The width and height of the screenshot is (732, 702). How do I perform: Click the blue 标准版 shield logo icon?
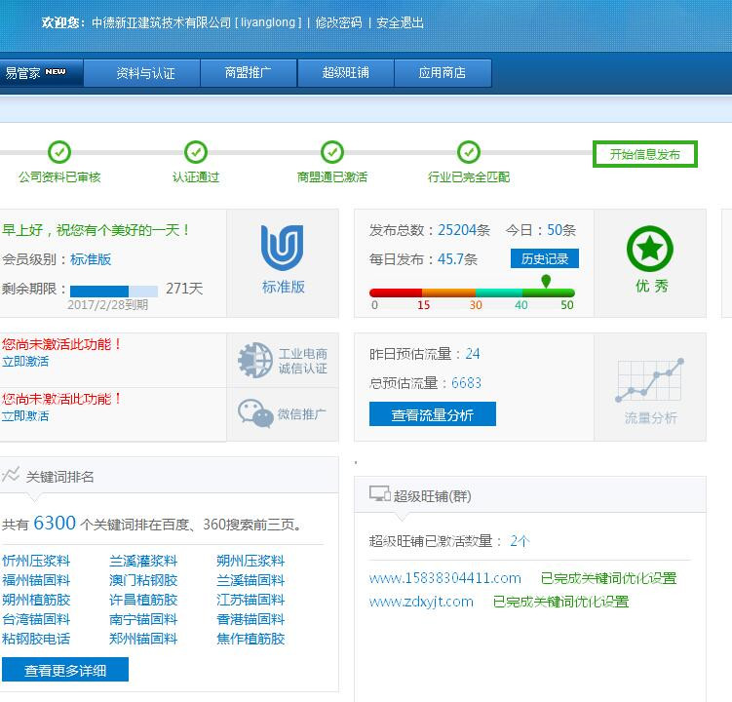point(283,249)
